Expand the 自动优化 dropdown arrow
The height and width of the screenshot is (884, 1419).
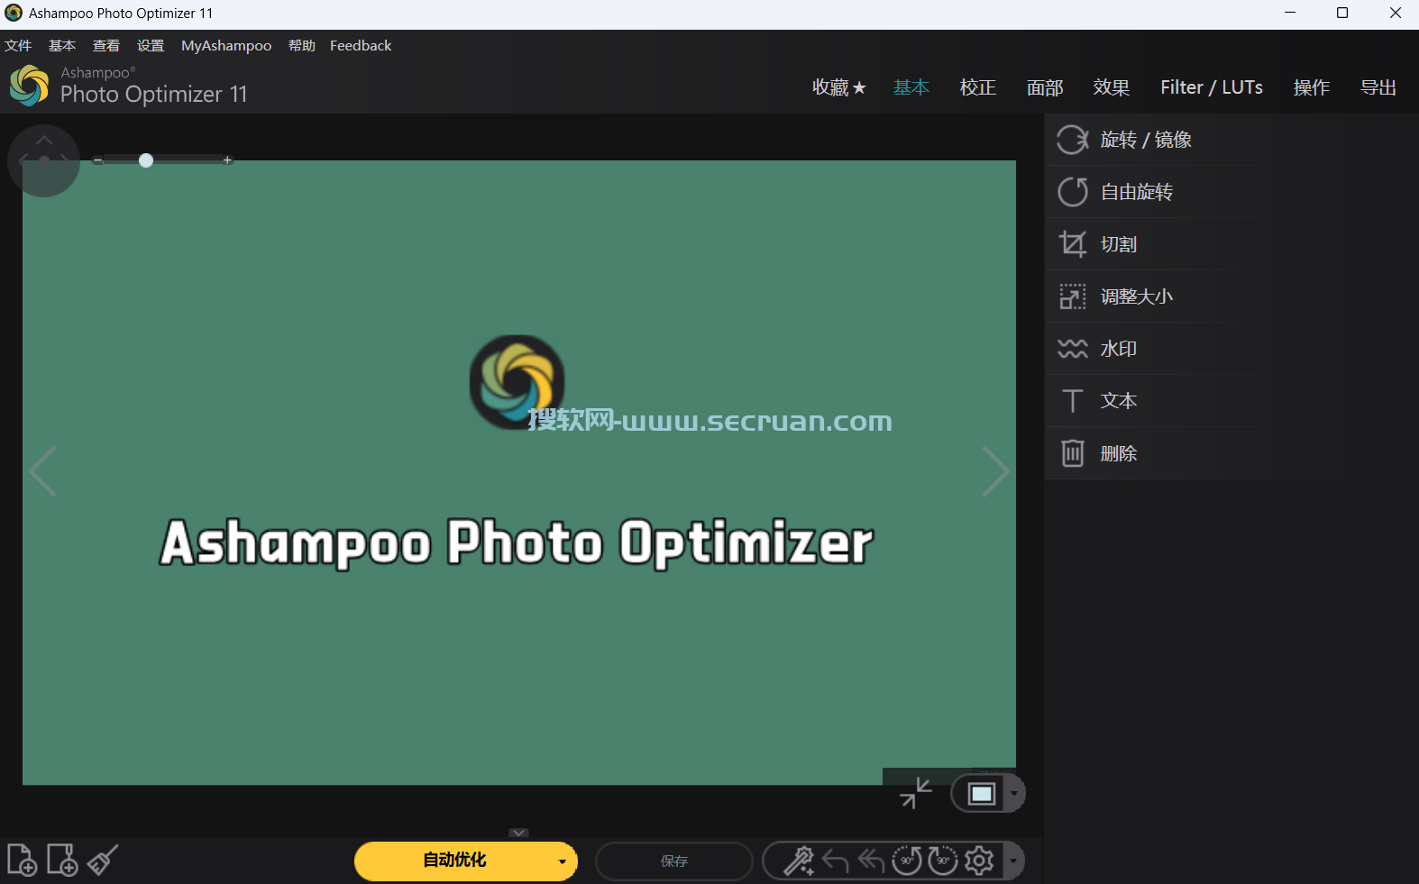(x=563, y=861)
